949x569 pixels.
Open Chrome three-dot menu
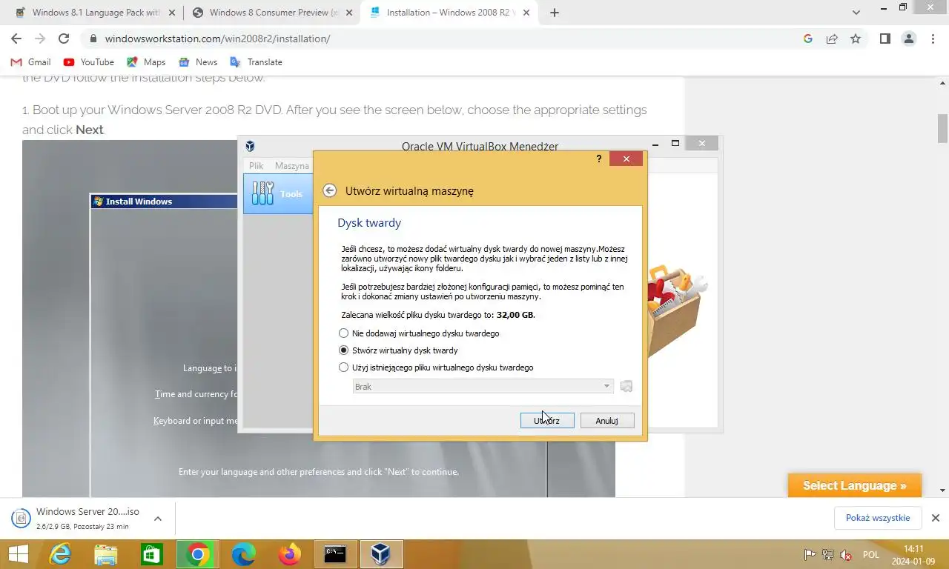933,39
